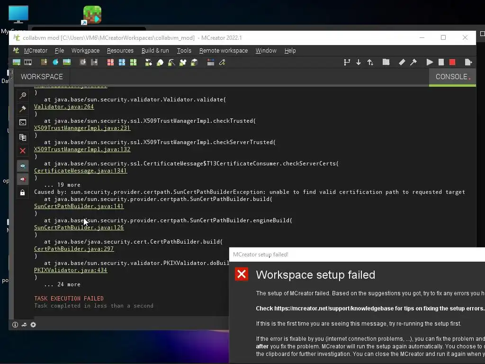Open the Build & run menu

tap(155, 50)
